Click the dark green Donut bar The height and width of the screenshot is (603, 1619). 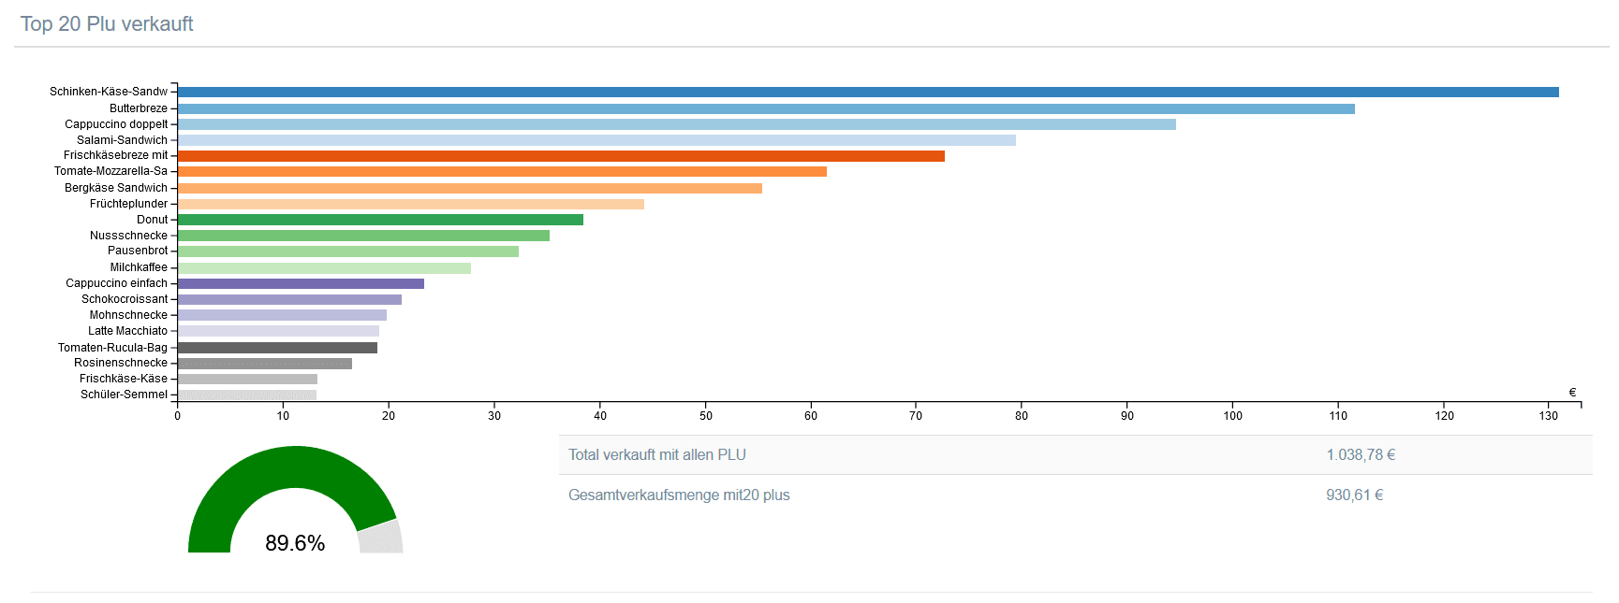[x=380, y=220]
